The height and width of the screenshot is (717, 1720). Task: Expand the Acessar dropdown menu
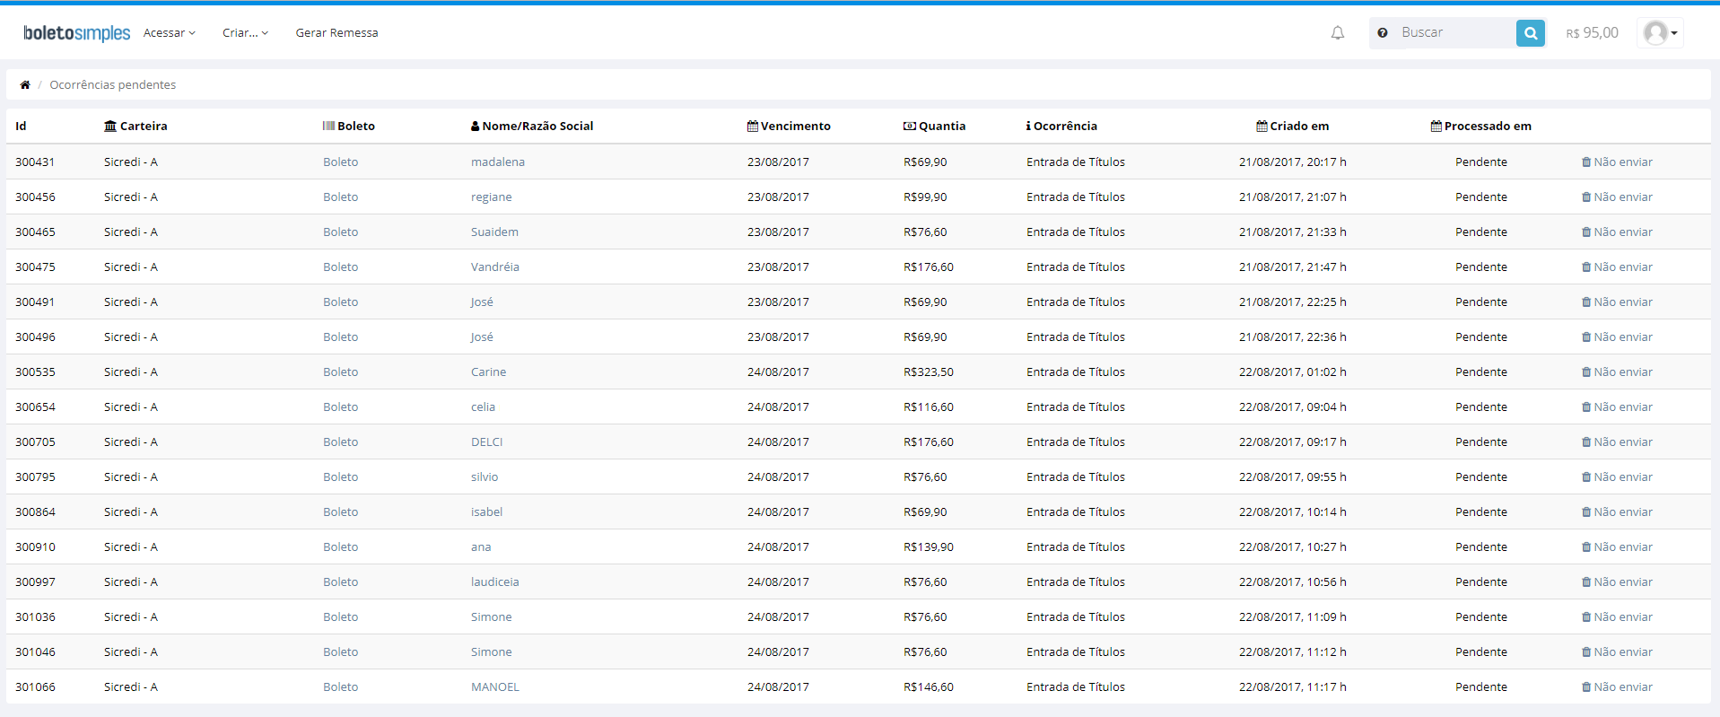169,33
